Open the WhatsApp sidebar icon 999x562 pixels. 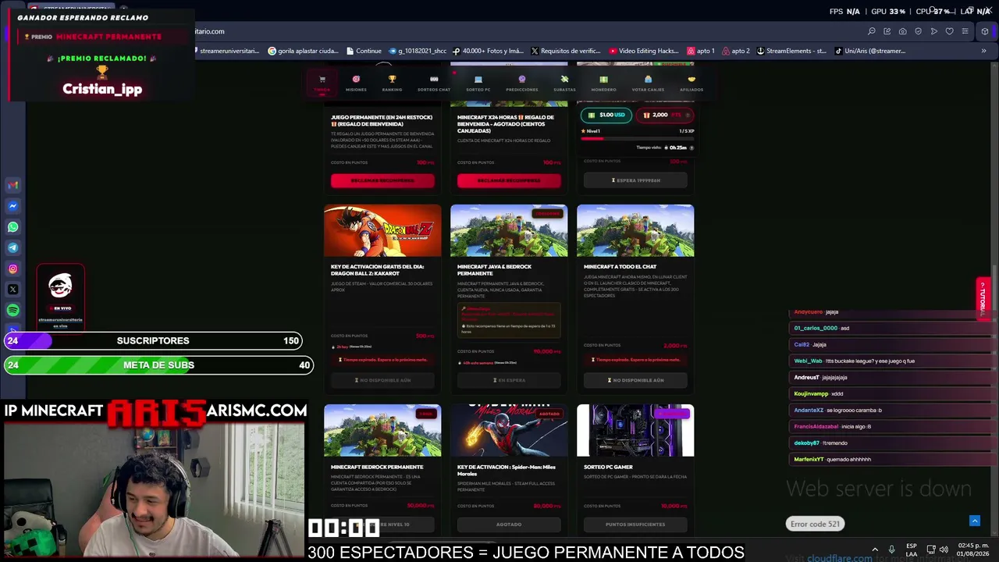point(12,227)
